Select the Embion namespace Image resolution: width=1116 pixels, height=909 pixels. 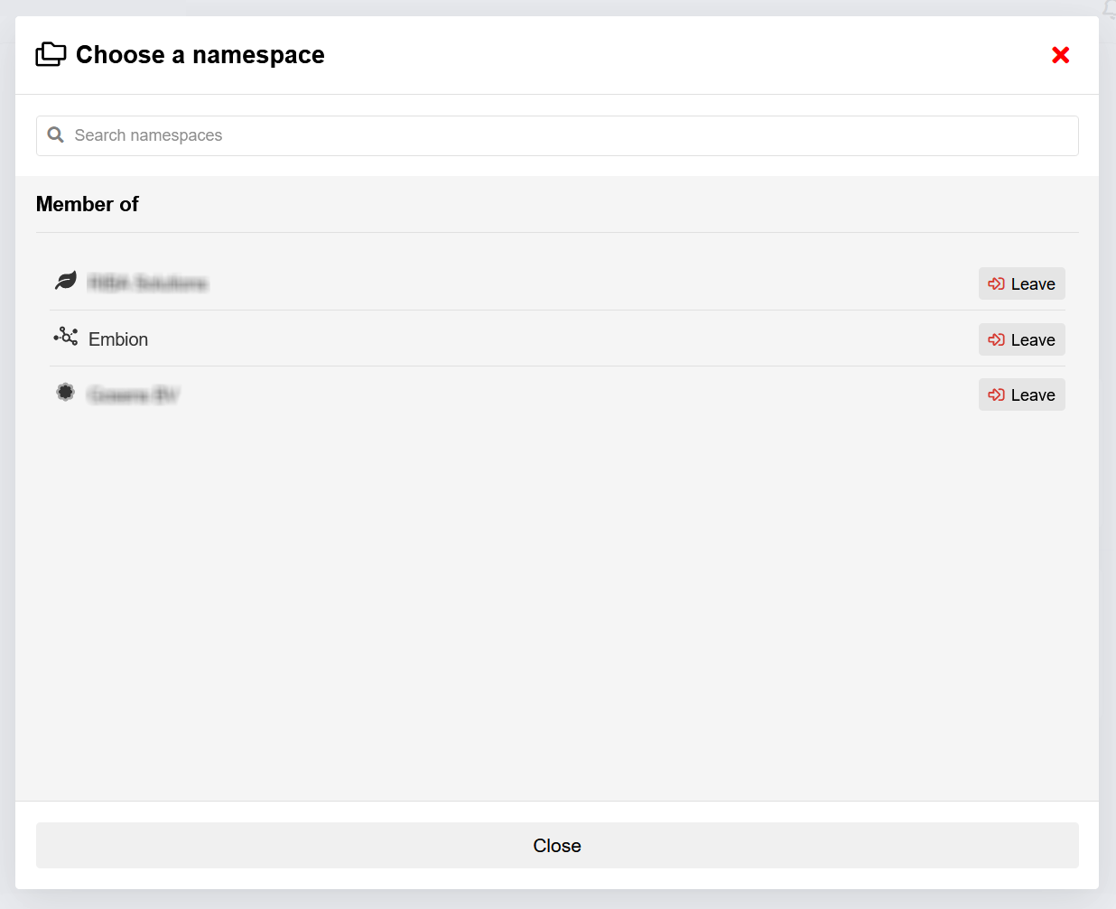click(118, 339)
